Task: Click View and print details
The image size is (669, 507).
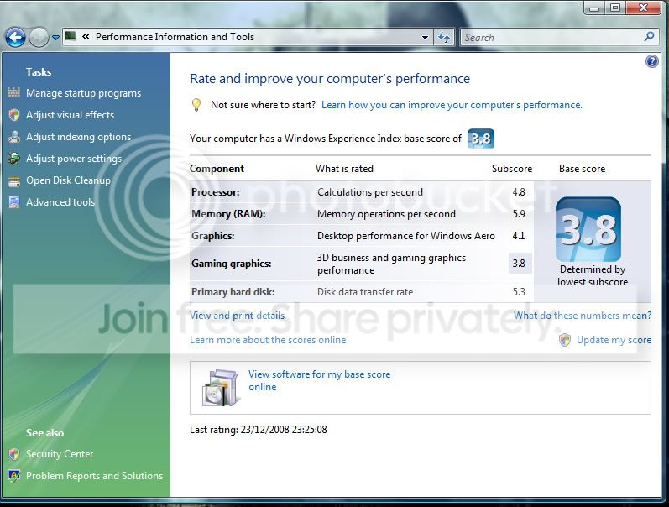Action: coord(238,316)
